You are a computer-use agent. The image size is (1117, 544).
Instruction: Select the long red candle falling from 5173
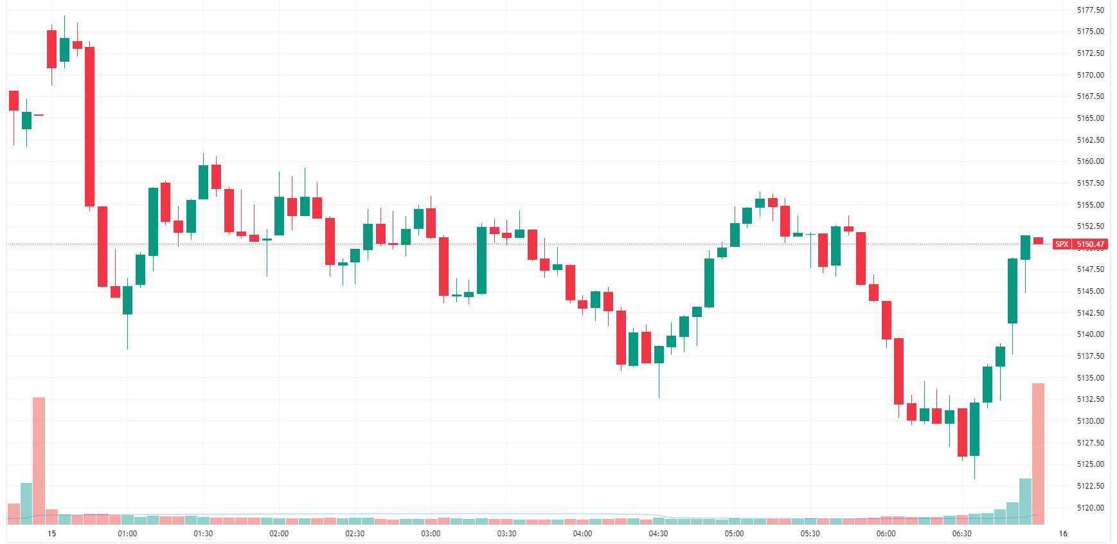click(90, 127)
